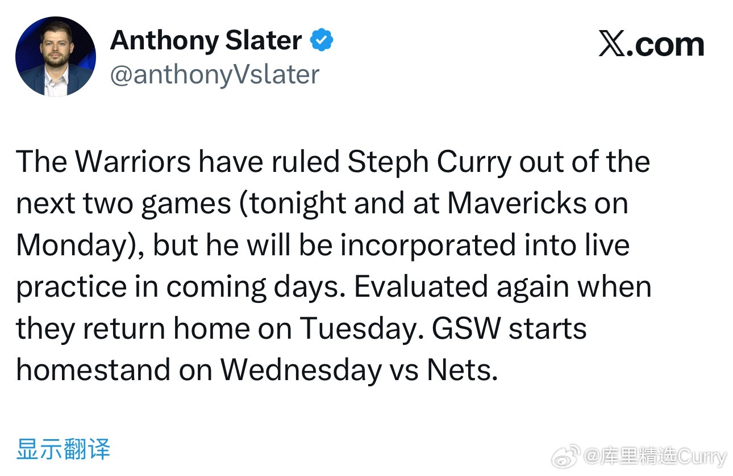733x476 pixels.
Task: Click the words "Steph Curry" in the tweet
Action: (x=430, y=162)
